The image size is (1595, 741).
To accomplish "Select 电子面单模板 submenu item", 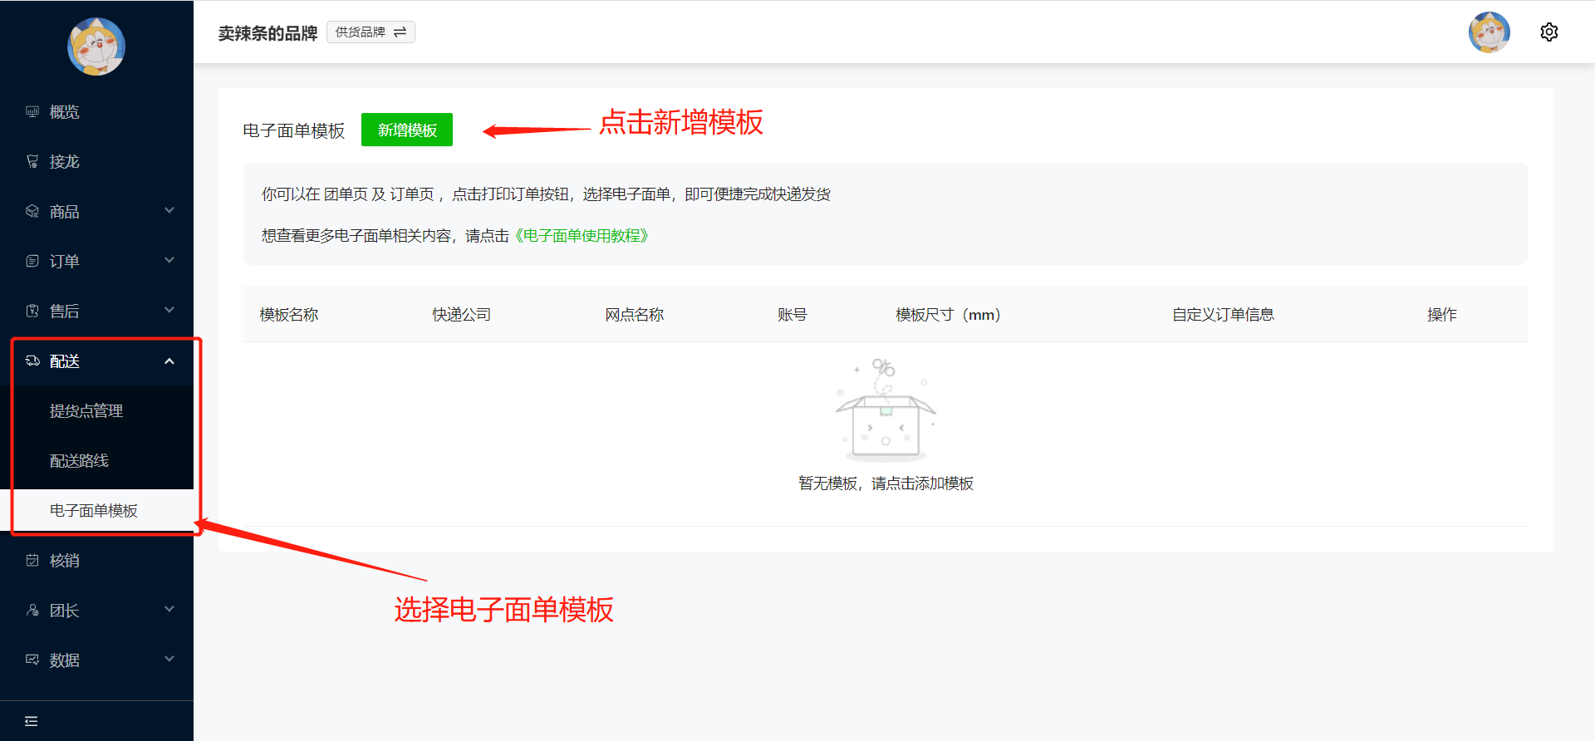I will pos(96,510).
